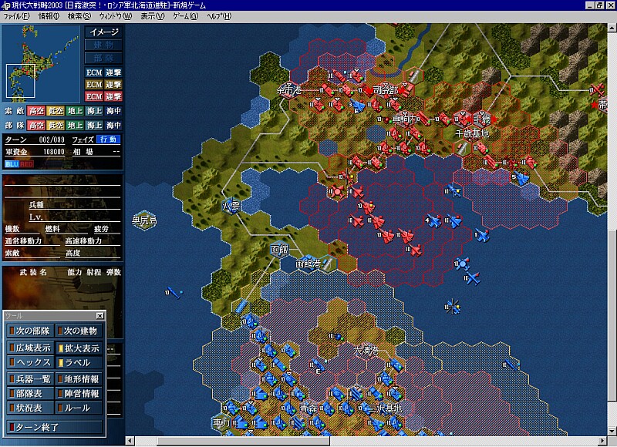Select the red aircraft at the map's far right edge

coord(598,91)
